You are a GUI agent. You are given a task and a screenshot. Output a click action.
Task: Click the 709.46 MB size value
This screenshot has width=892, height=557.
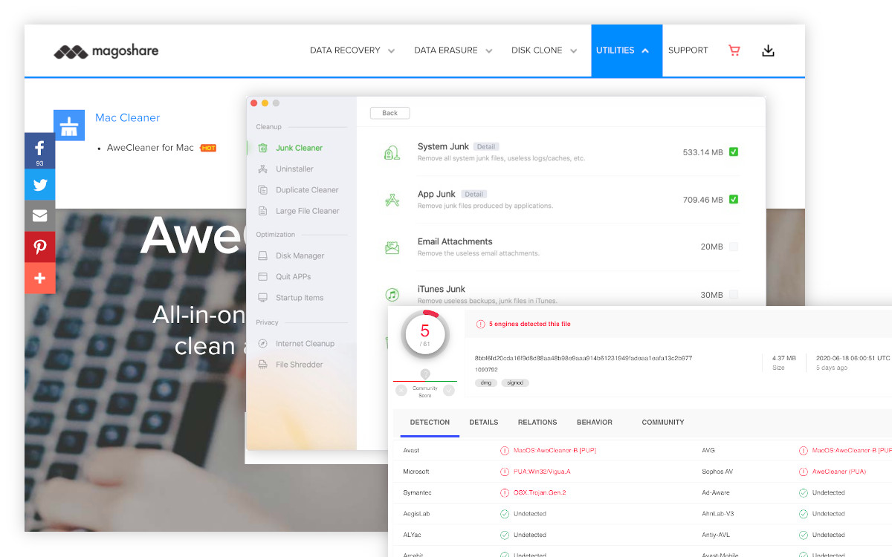pyautogui.click(x=703, y=200)
